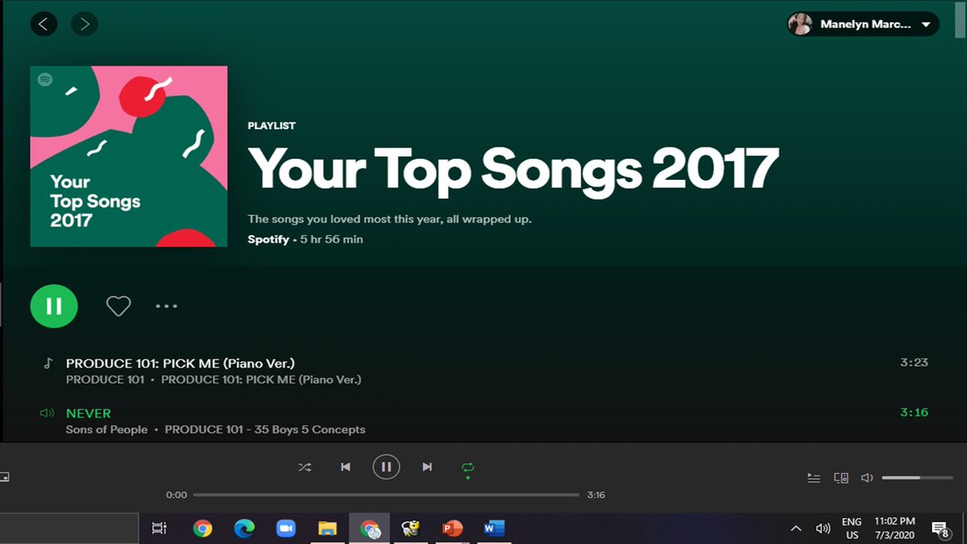Open Microsoft Edge from the taskbar
This screenshot has width=967, height=544.
[244, 529]
